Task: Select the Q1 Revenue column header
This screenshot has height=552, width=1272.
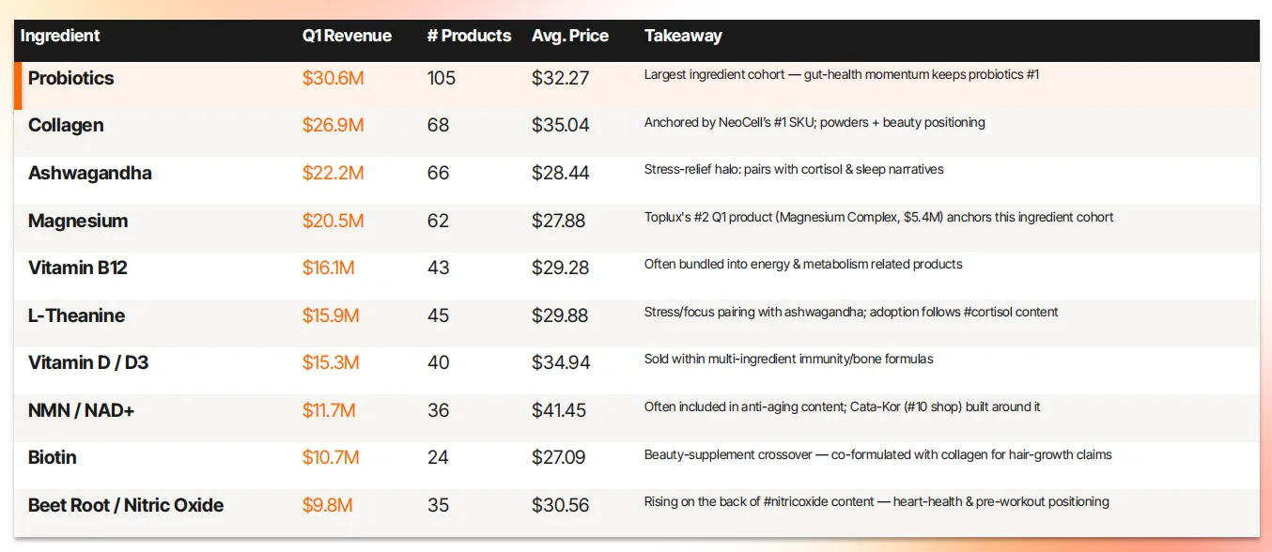Action: (347, 37)
